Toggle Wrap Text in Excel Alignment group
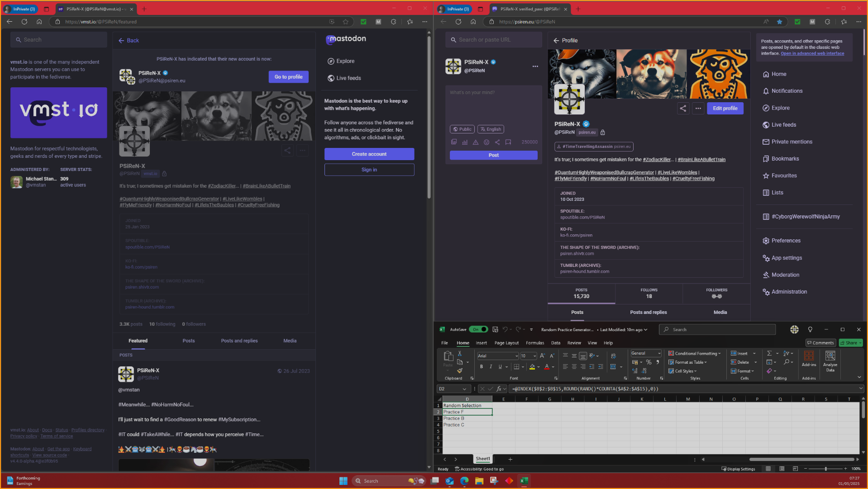The image size is (868, 489). point(613,356)
